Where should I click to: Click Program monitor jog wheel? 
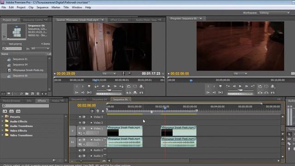240,94
